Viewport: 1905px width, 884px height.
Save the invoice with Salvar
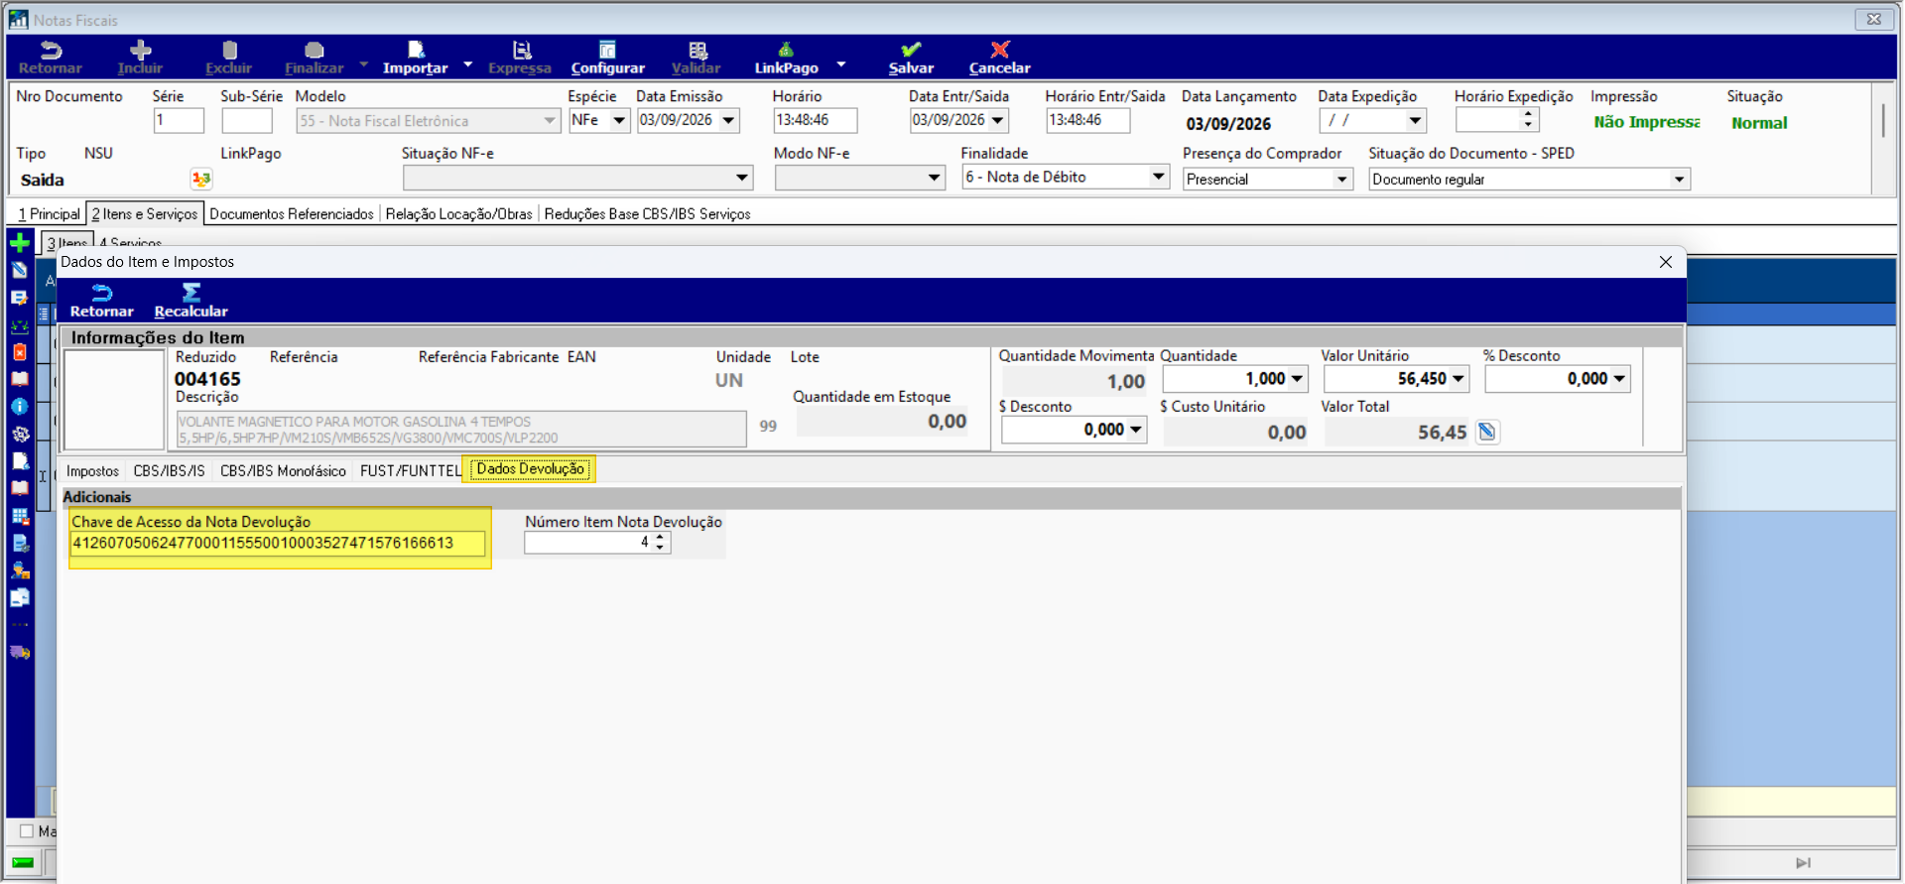coord(911,58)
